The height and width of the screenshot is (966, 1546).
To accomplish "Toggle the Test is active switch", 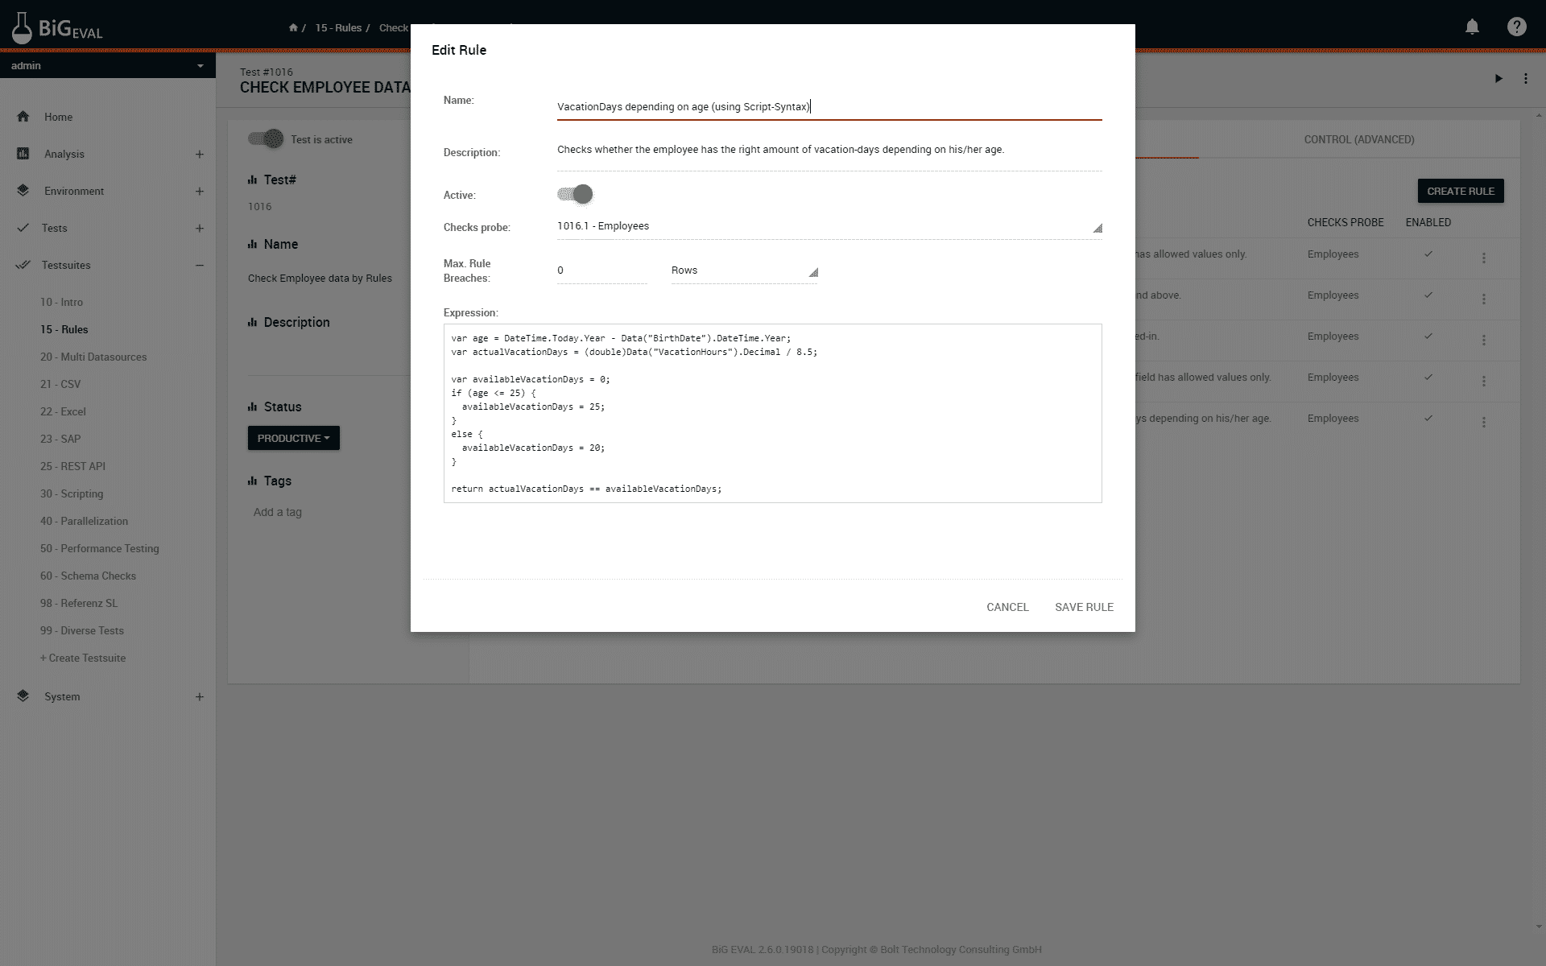I will [x=266, y=138].
